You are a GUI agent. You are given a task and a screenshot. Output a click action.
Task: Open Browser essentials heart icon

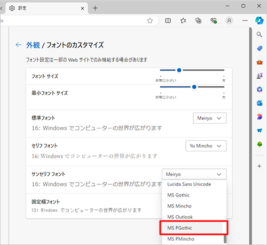coord(214,21)
